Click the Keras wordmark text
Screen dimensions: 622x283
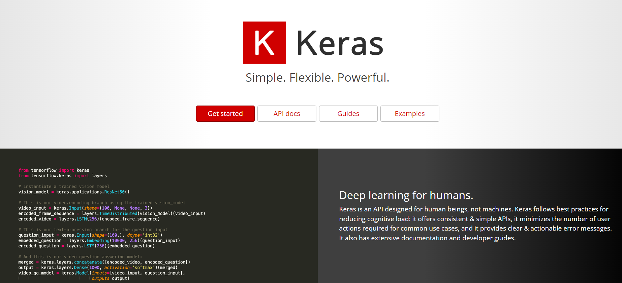tap(340, 43)
